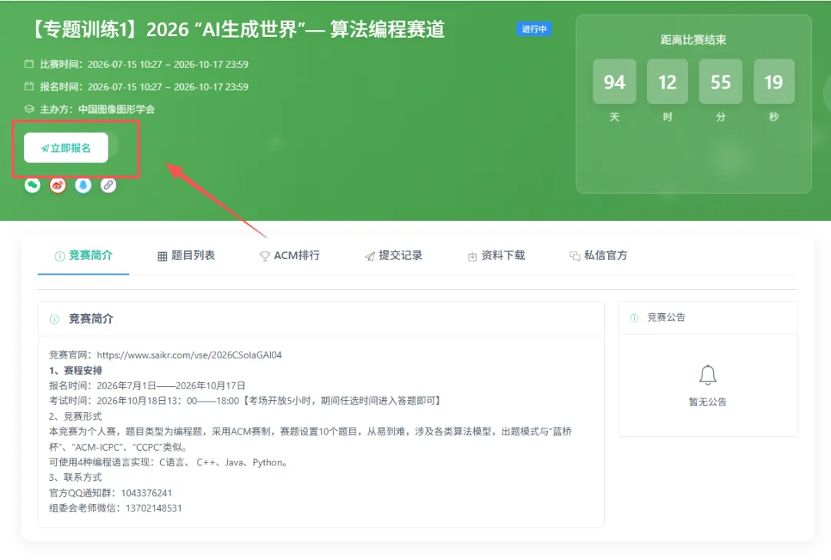
Task: Click the 2、竞赛形式 heading
Action: point(75,416)
